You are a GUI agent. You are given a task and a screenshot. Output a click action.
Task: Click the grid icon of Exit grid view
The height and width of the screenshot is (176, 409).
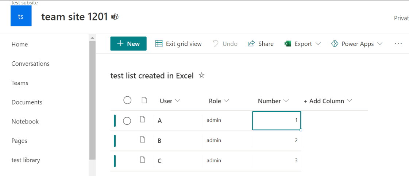pos(159,43)
